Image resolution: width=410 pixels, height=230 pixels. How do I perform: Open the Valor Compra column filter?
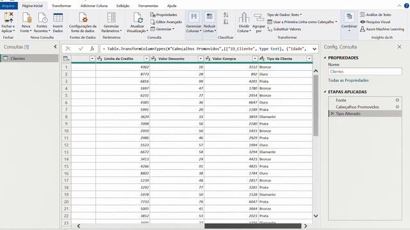point(255,59)
